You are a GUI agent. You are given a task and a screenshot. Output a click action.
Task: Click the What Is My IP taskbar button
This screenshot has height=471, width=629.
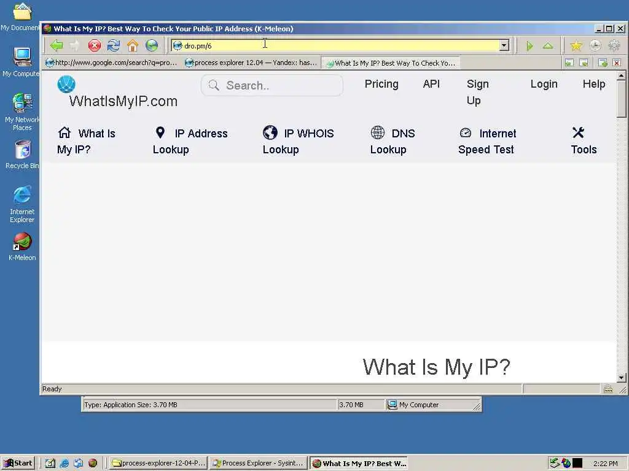[359, 463]
